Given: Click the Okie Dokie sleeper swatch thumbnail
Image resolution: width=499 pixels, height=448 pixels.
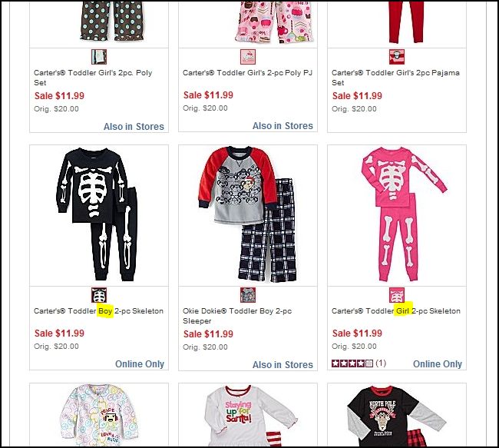Looking at the screenshot, I should click(248, 295).
